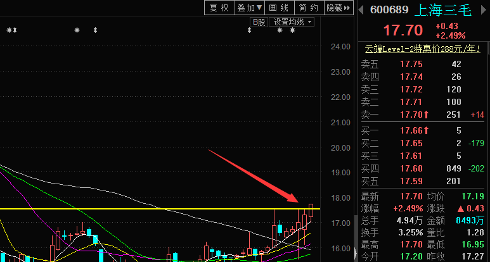Click the leftmost star info marker on chart
This screenshot has height=262, width=490.
point(9,30)
